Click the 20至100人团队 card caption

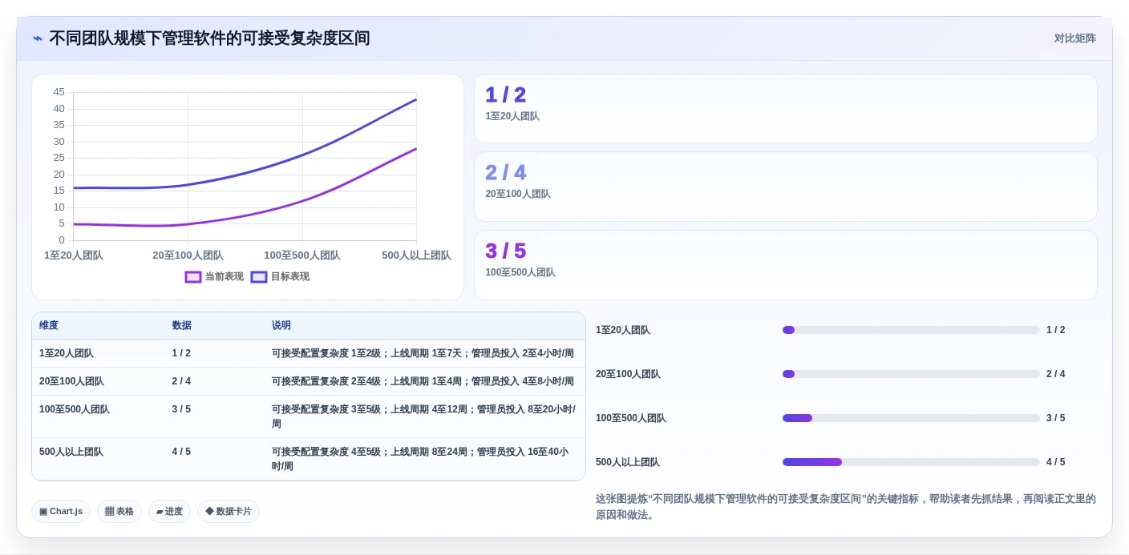coord(518,194)
